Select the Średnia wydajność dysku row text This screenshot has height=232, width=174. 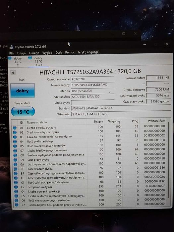coord(43,132)
